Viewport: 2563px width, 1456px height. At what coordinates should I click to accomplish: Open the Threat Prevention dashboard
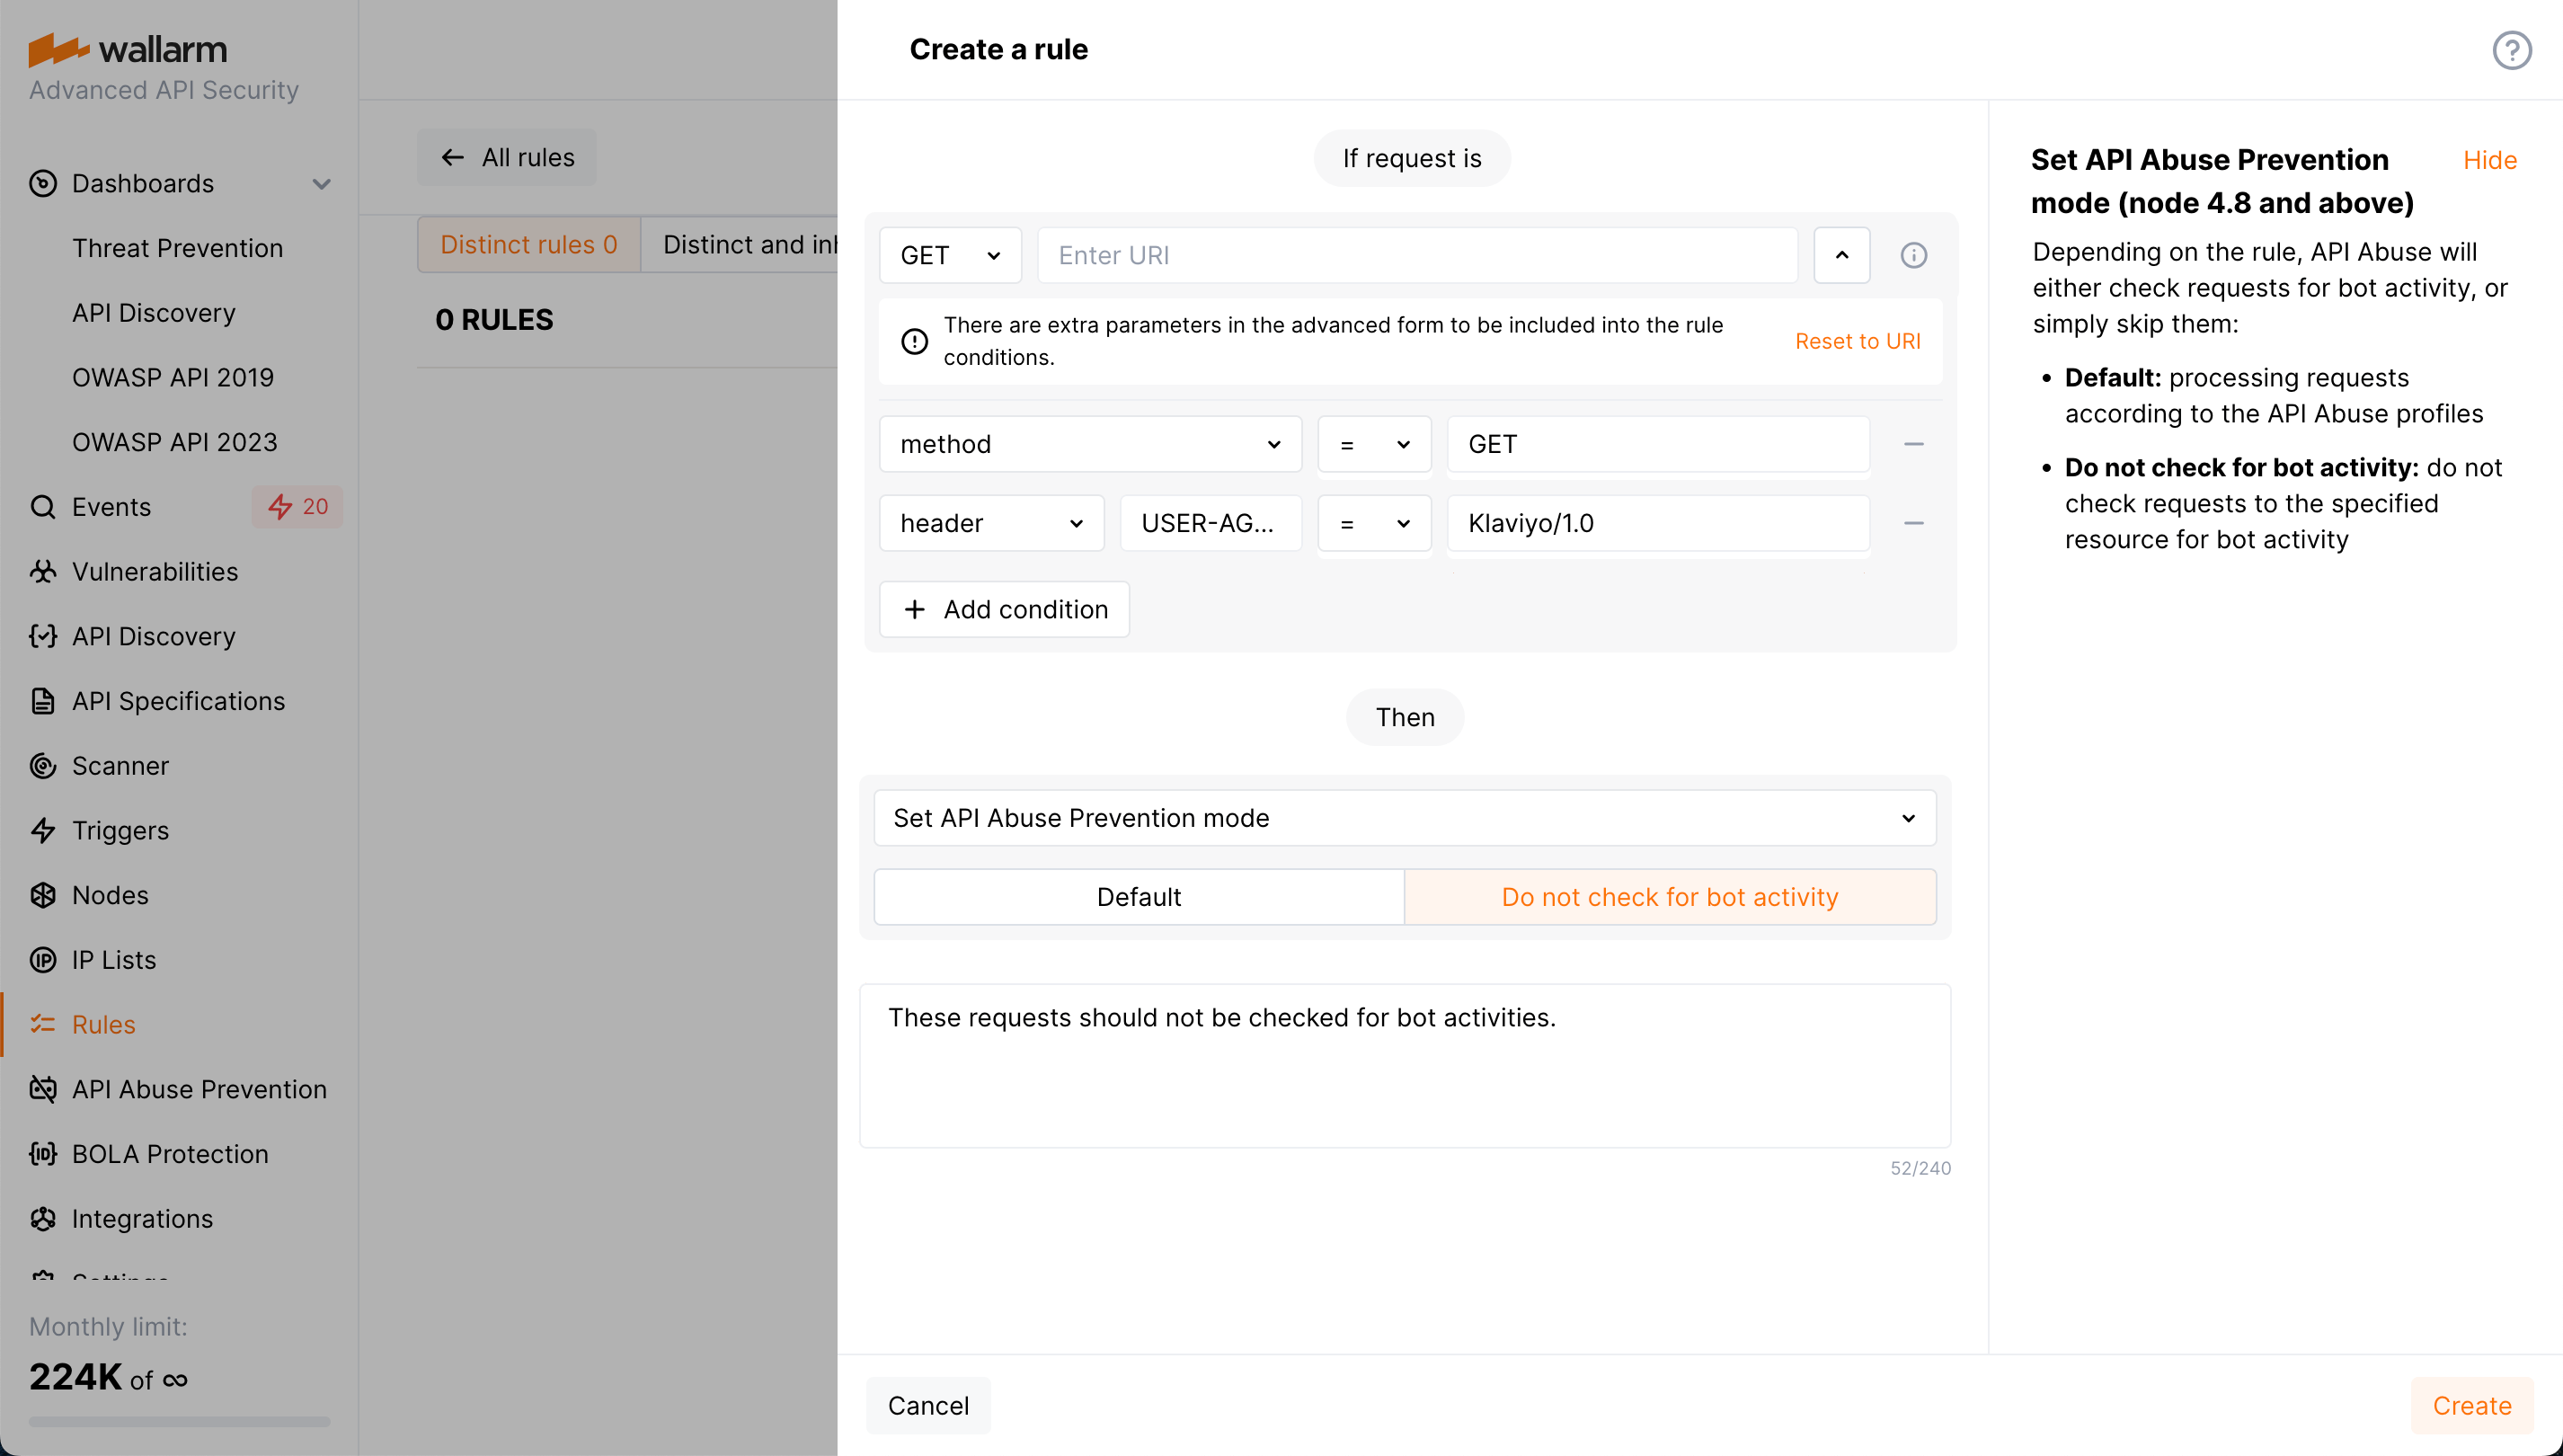pyautogui.click(x=178, y=247)
